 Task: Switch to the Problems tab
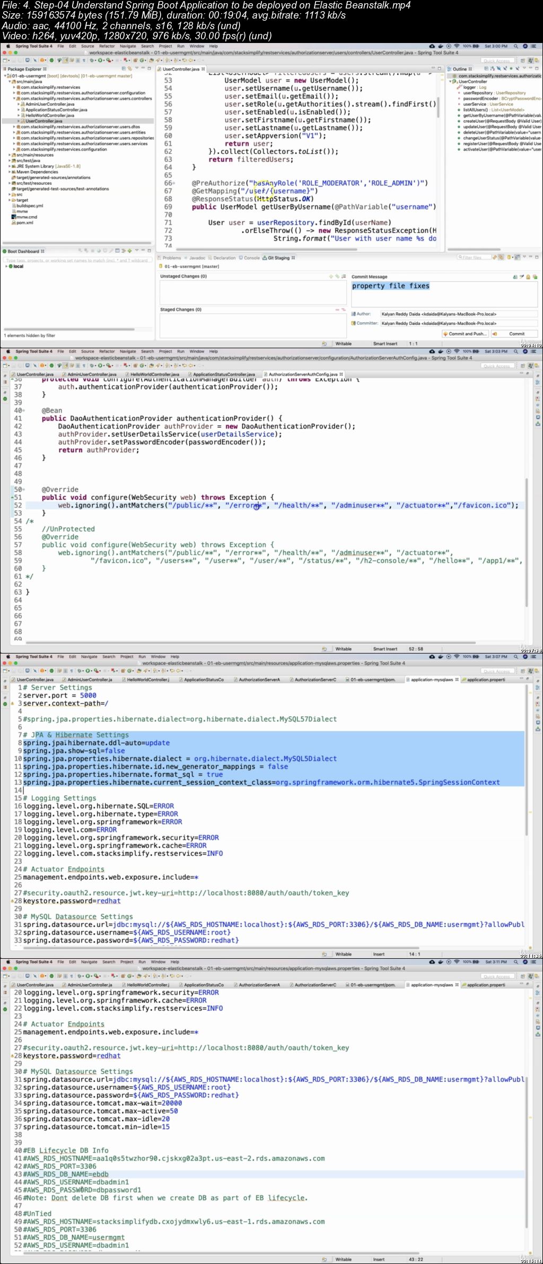169,258
